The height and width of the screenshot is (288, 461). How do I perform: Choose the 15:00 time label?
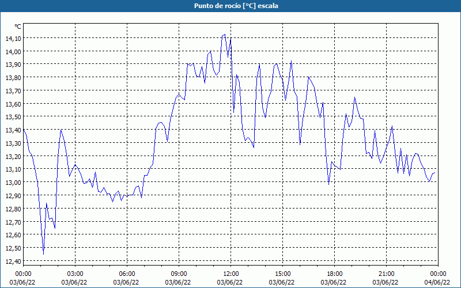(282, 274)
